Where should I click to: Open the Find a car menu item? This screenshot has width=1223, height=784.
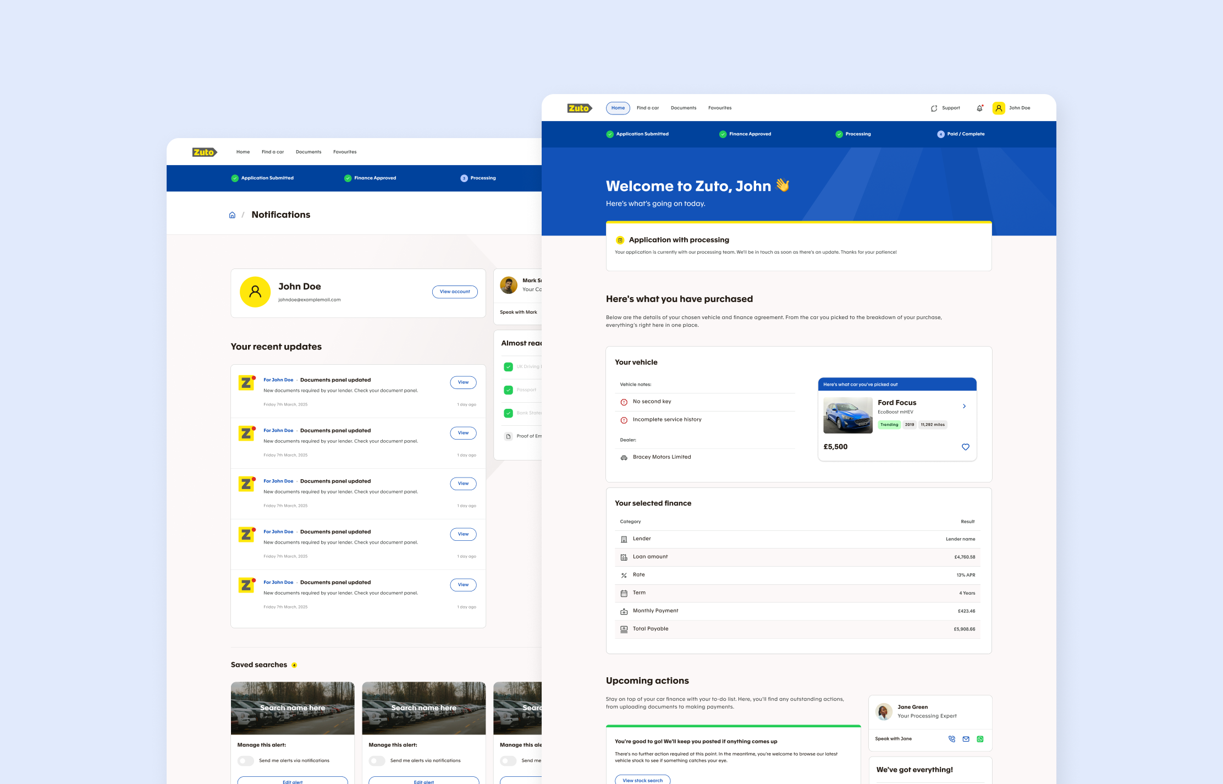tap(647, 108)
